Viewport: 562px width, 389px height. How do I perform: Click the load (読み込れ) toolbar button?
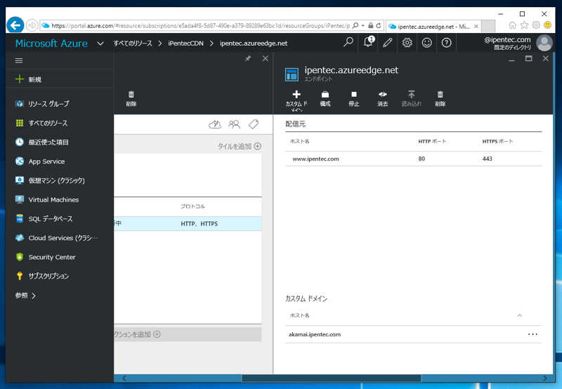coord(411,99)
